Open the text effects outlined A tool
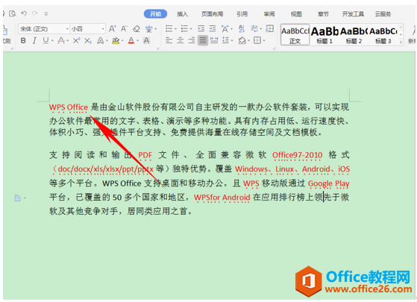This screenshot has width=417, height=302. [100, 41]
